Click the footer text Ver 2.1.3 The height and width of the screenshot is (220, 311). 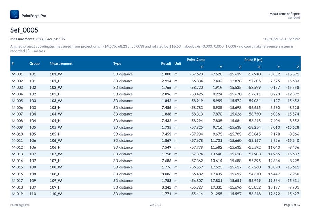pos(155,205)
